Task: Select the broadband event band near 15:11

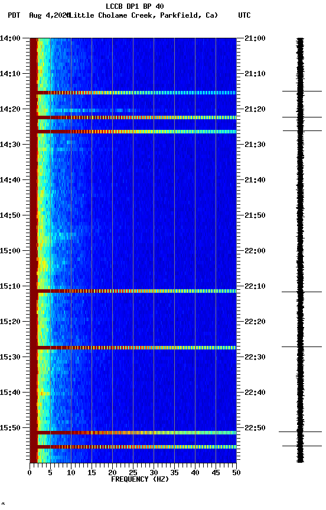Action: tap(133, 291)
